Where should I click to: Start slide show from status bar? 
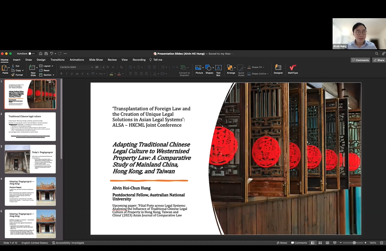coord(334,243)
